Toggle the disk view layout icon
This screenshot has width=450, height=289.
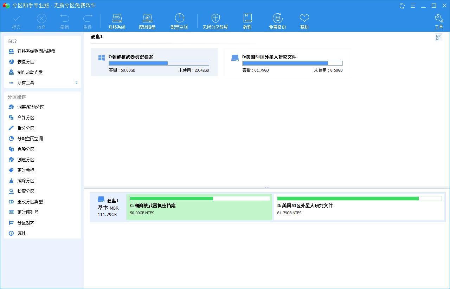coord(438,36)
